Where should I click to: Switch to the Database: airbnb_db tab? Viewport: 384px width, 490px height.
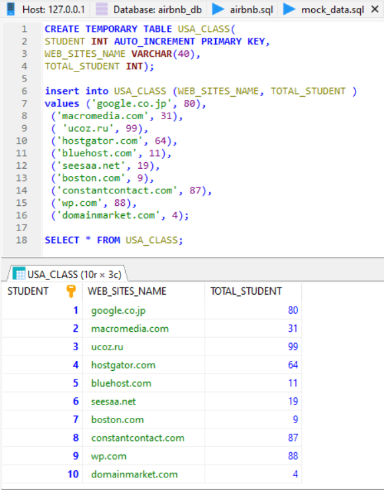point(149,9)
